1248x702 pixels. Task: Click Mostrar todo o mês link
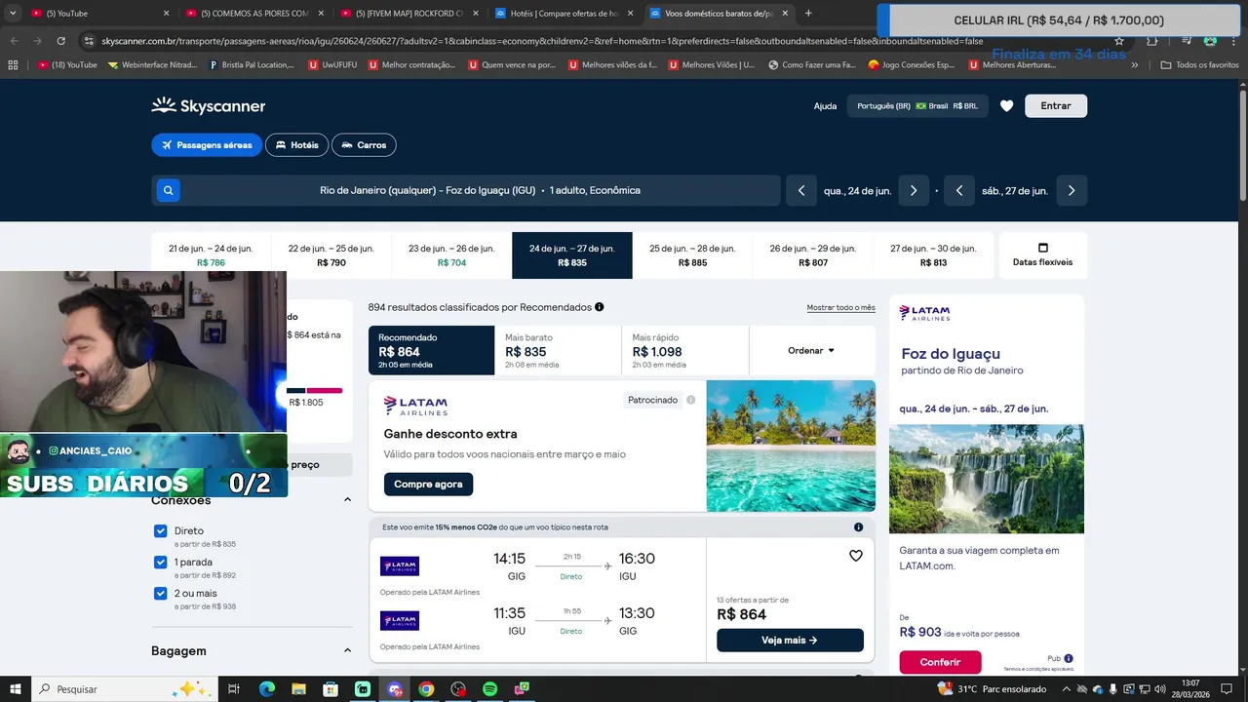841,308
